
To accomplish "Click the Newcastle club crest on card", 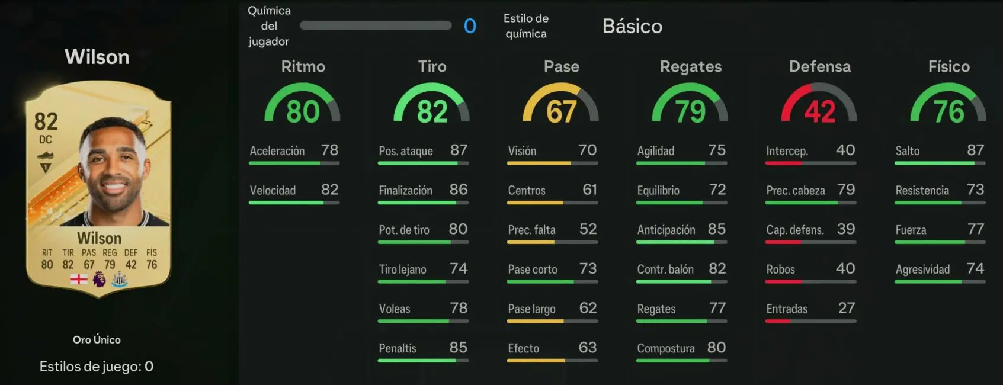I will pos(119,280).
